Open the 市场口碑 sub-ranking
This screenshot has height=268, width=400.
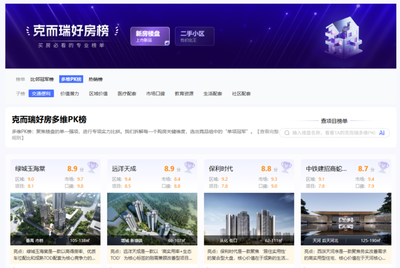[x=155, y=94]
